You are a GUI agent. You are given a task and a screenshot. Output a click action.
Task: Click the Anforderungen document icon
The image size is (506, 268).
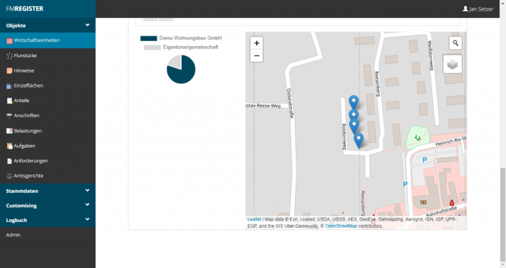coord(9,161)
